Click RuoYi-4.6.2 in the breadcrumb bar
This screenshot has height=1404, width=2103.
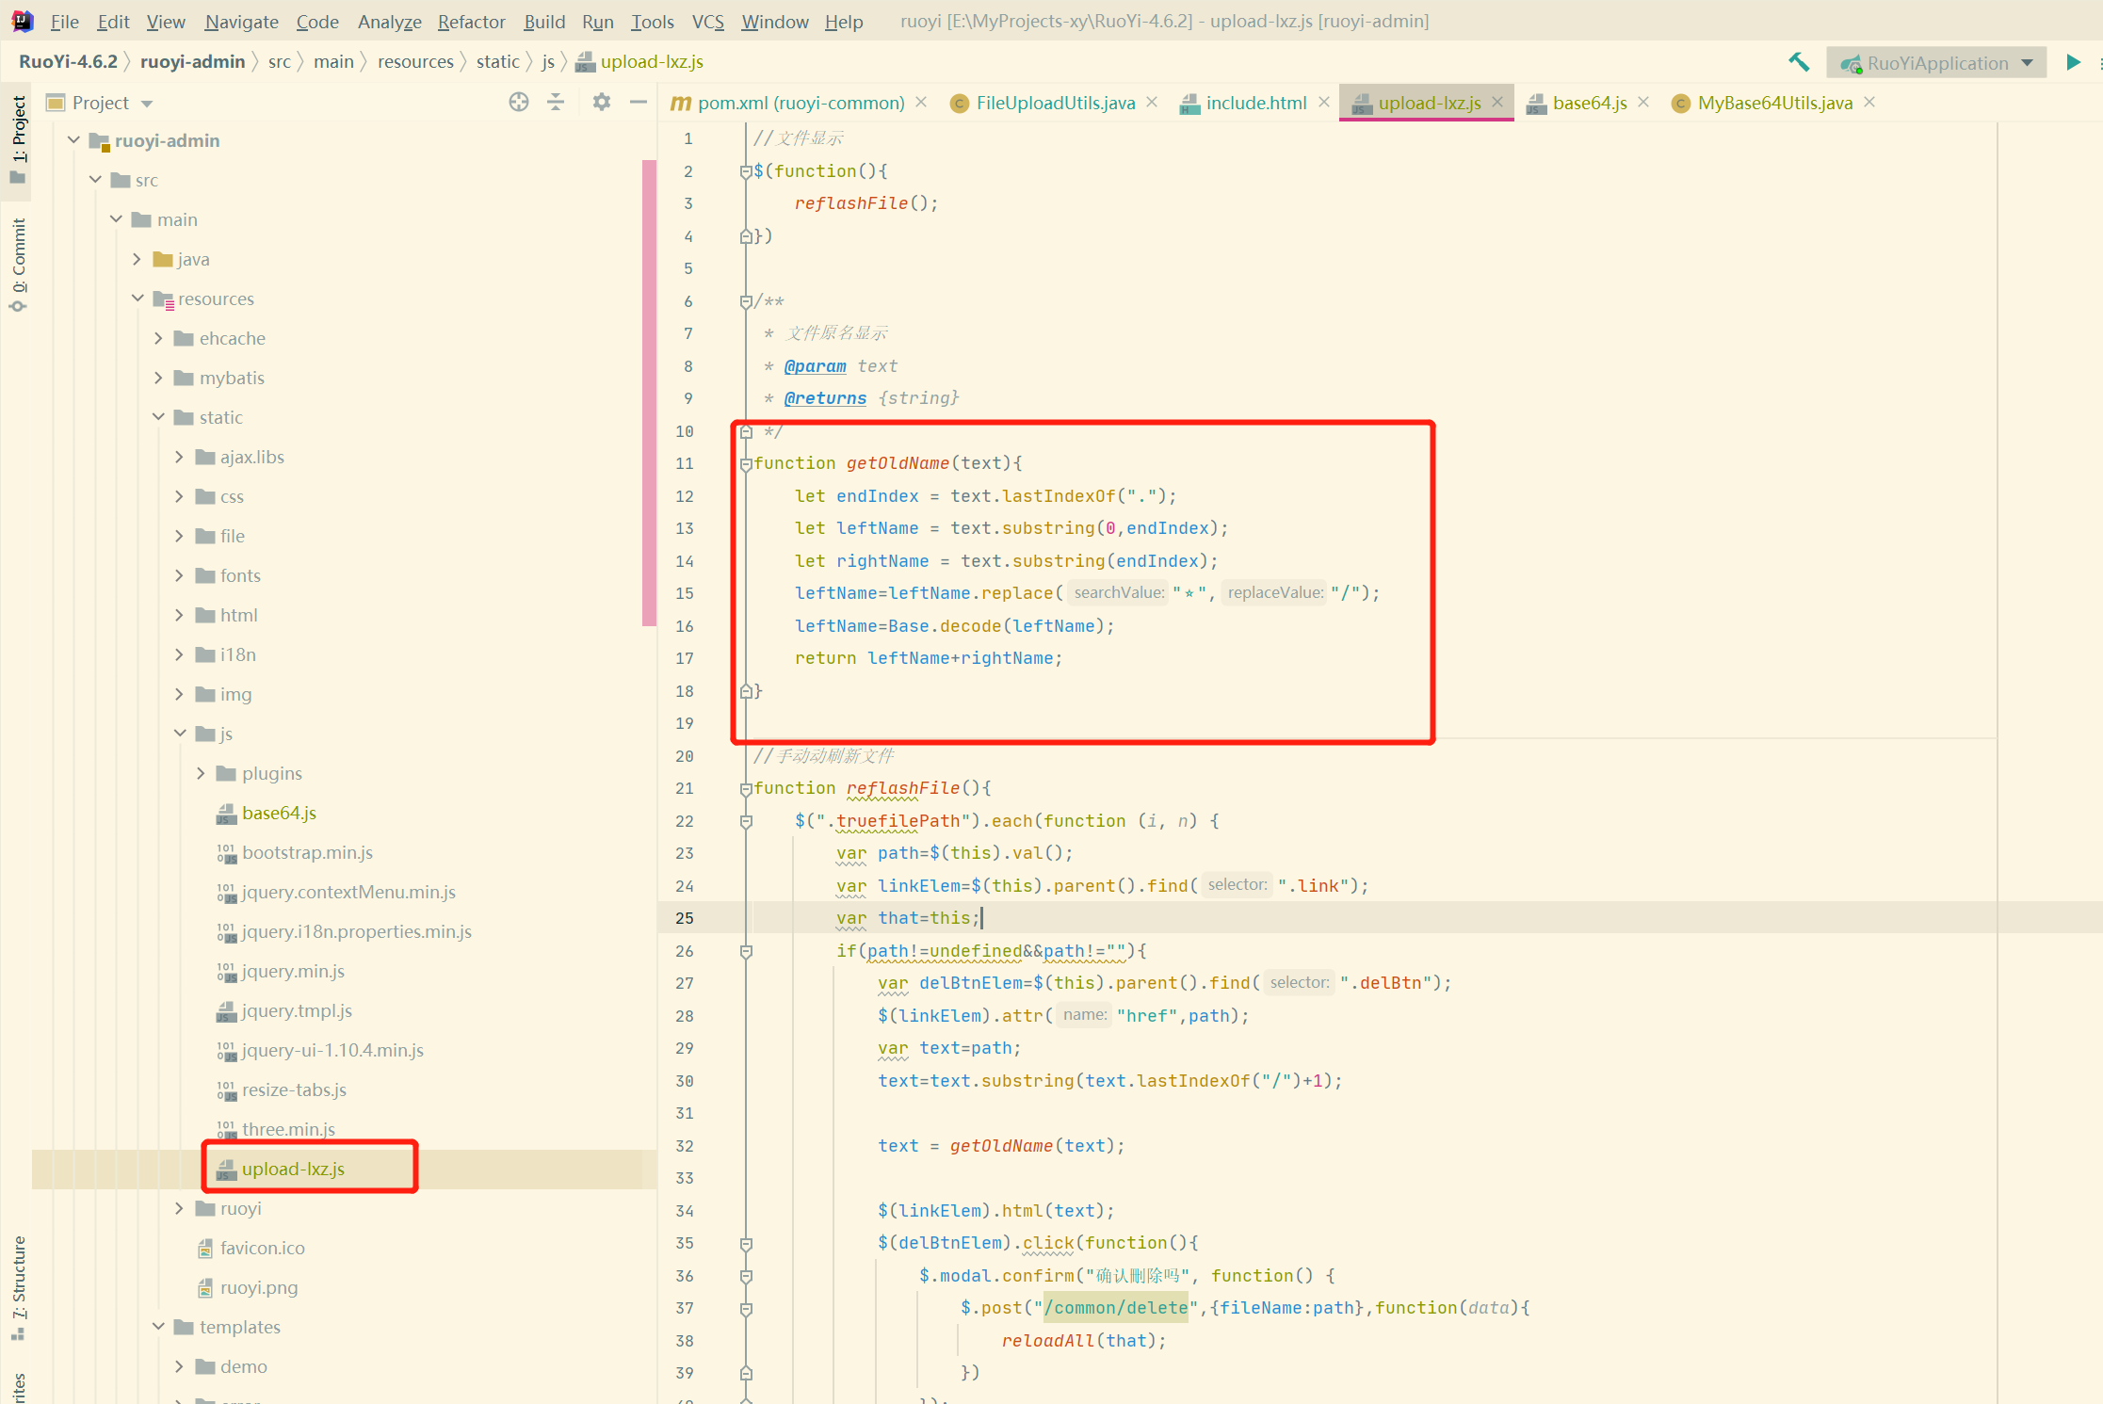tap(68, 61)
